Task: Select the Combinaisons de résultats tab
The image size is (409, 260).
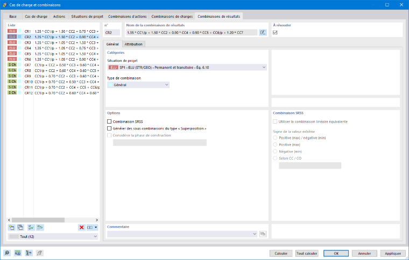Action: (219, 16)
